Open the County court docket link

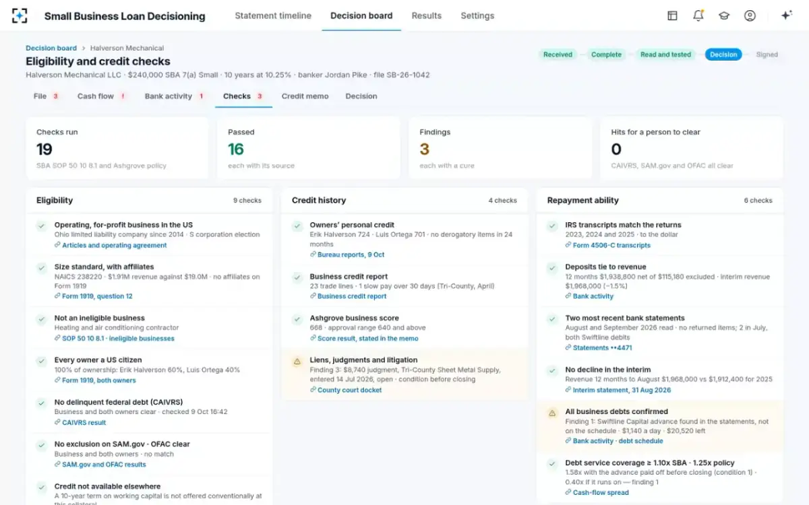click(x=350, y=390)
